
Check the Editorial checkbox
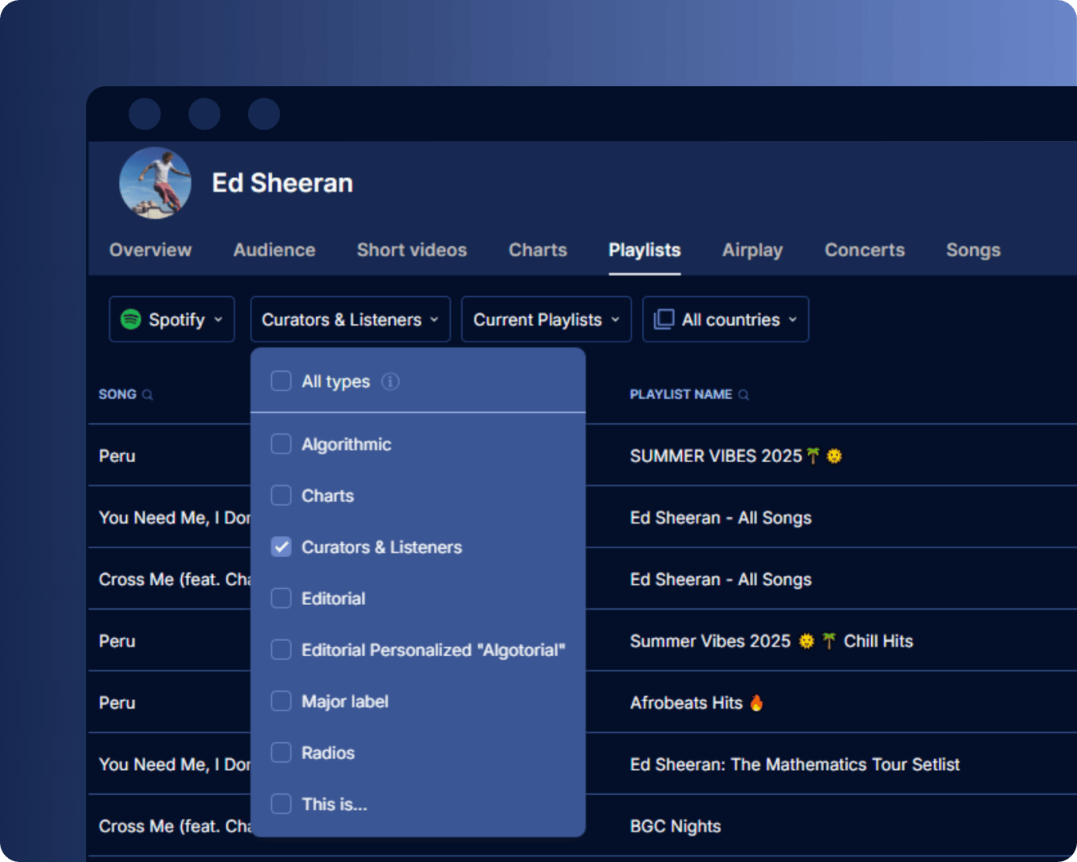click(x=281, y=598)
